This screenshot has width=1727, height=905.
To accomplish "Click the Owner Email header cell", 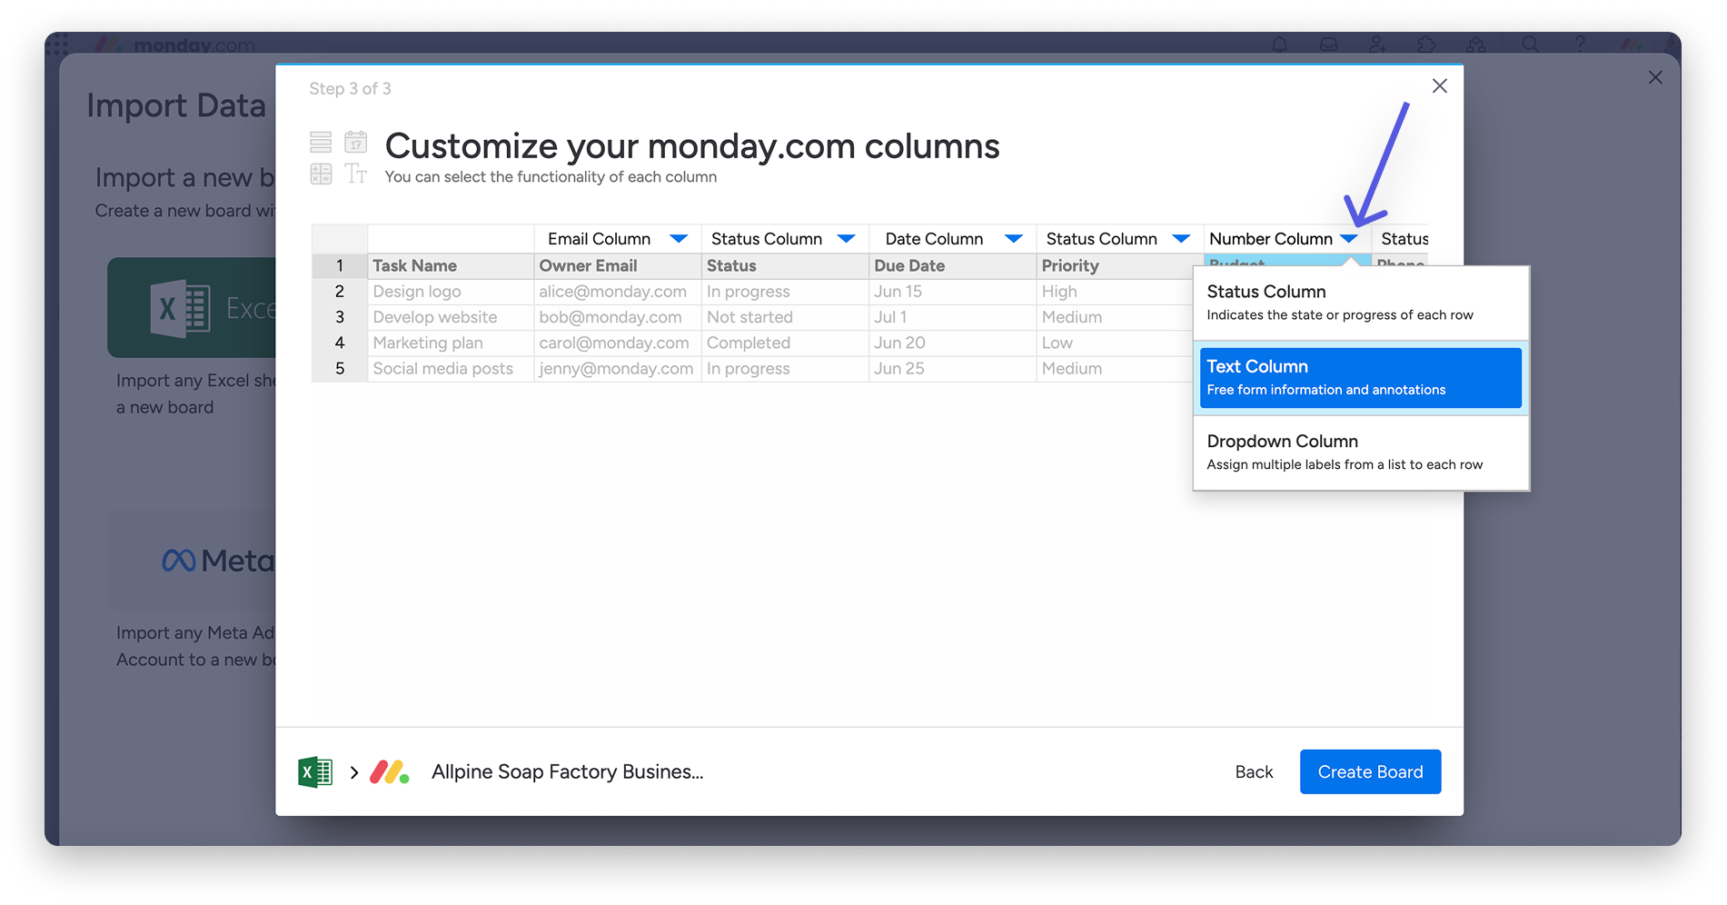I will tap(618, 265).
